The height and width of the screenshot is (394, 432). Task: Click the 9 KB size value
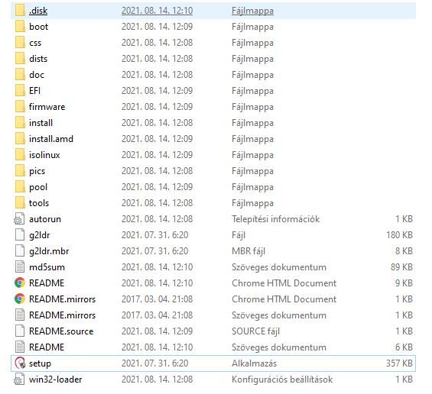404,283
